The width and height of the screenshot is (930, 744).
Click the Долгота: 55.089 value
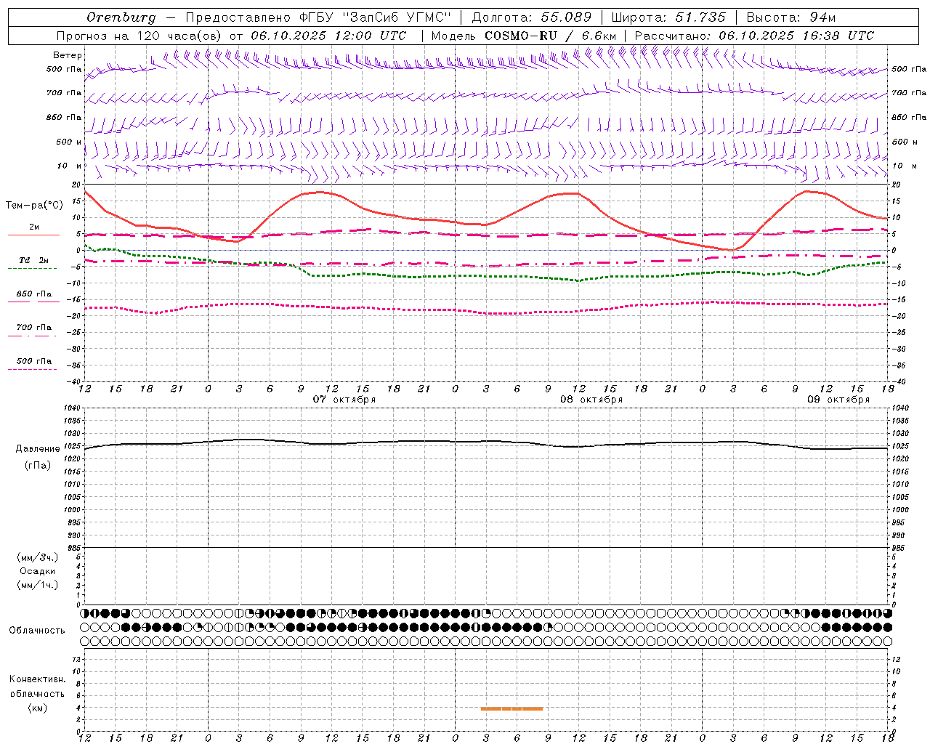coord(532,17)
